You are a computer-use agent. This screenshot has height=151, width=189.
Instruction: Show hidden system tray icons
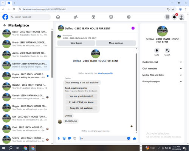tap(159, 148)
